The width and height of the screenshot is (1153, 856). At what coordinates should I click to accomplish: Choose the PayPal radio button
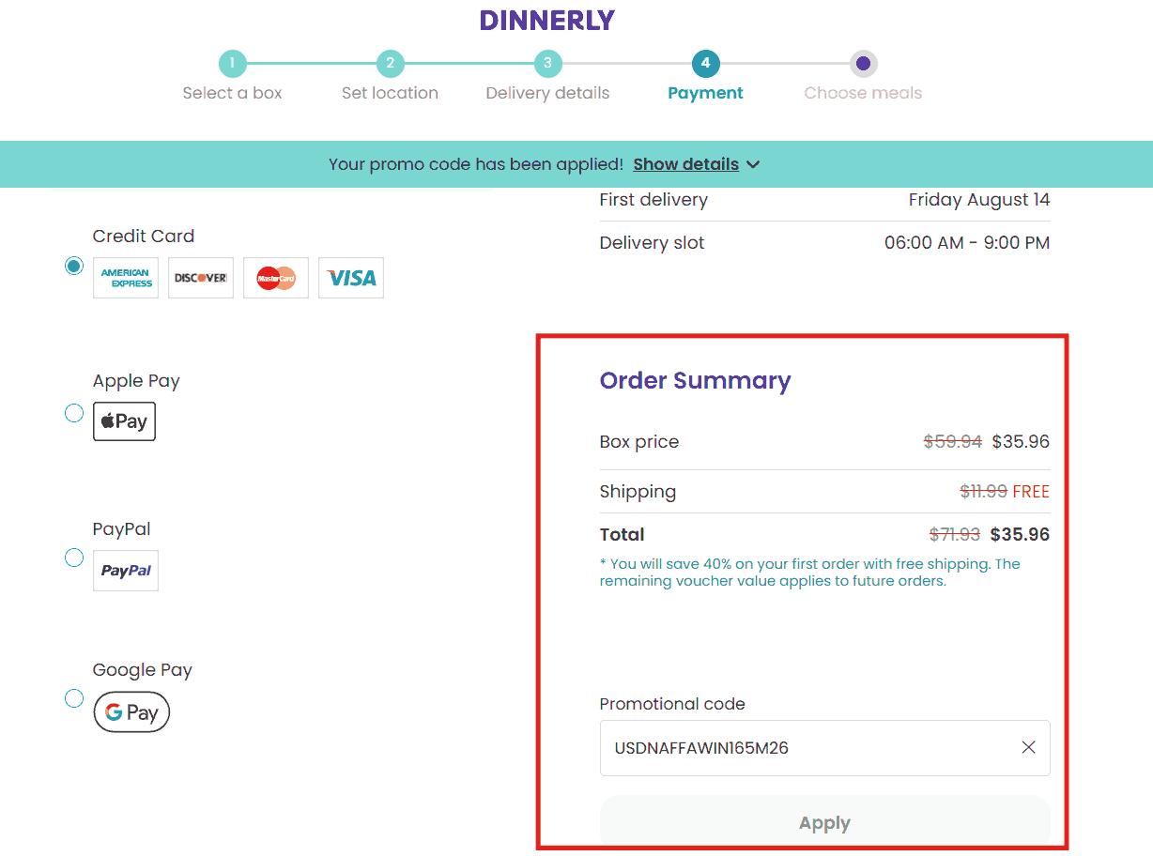click(x=74, y=558)
